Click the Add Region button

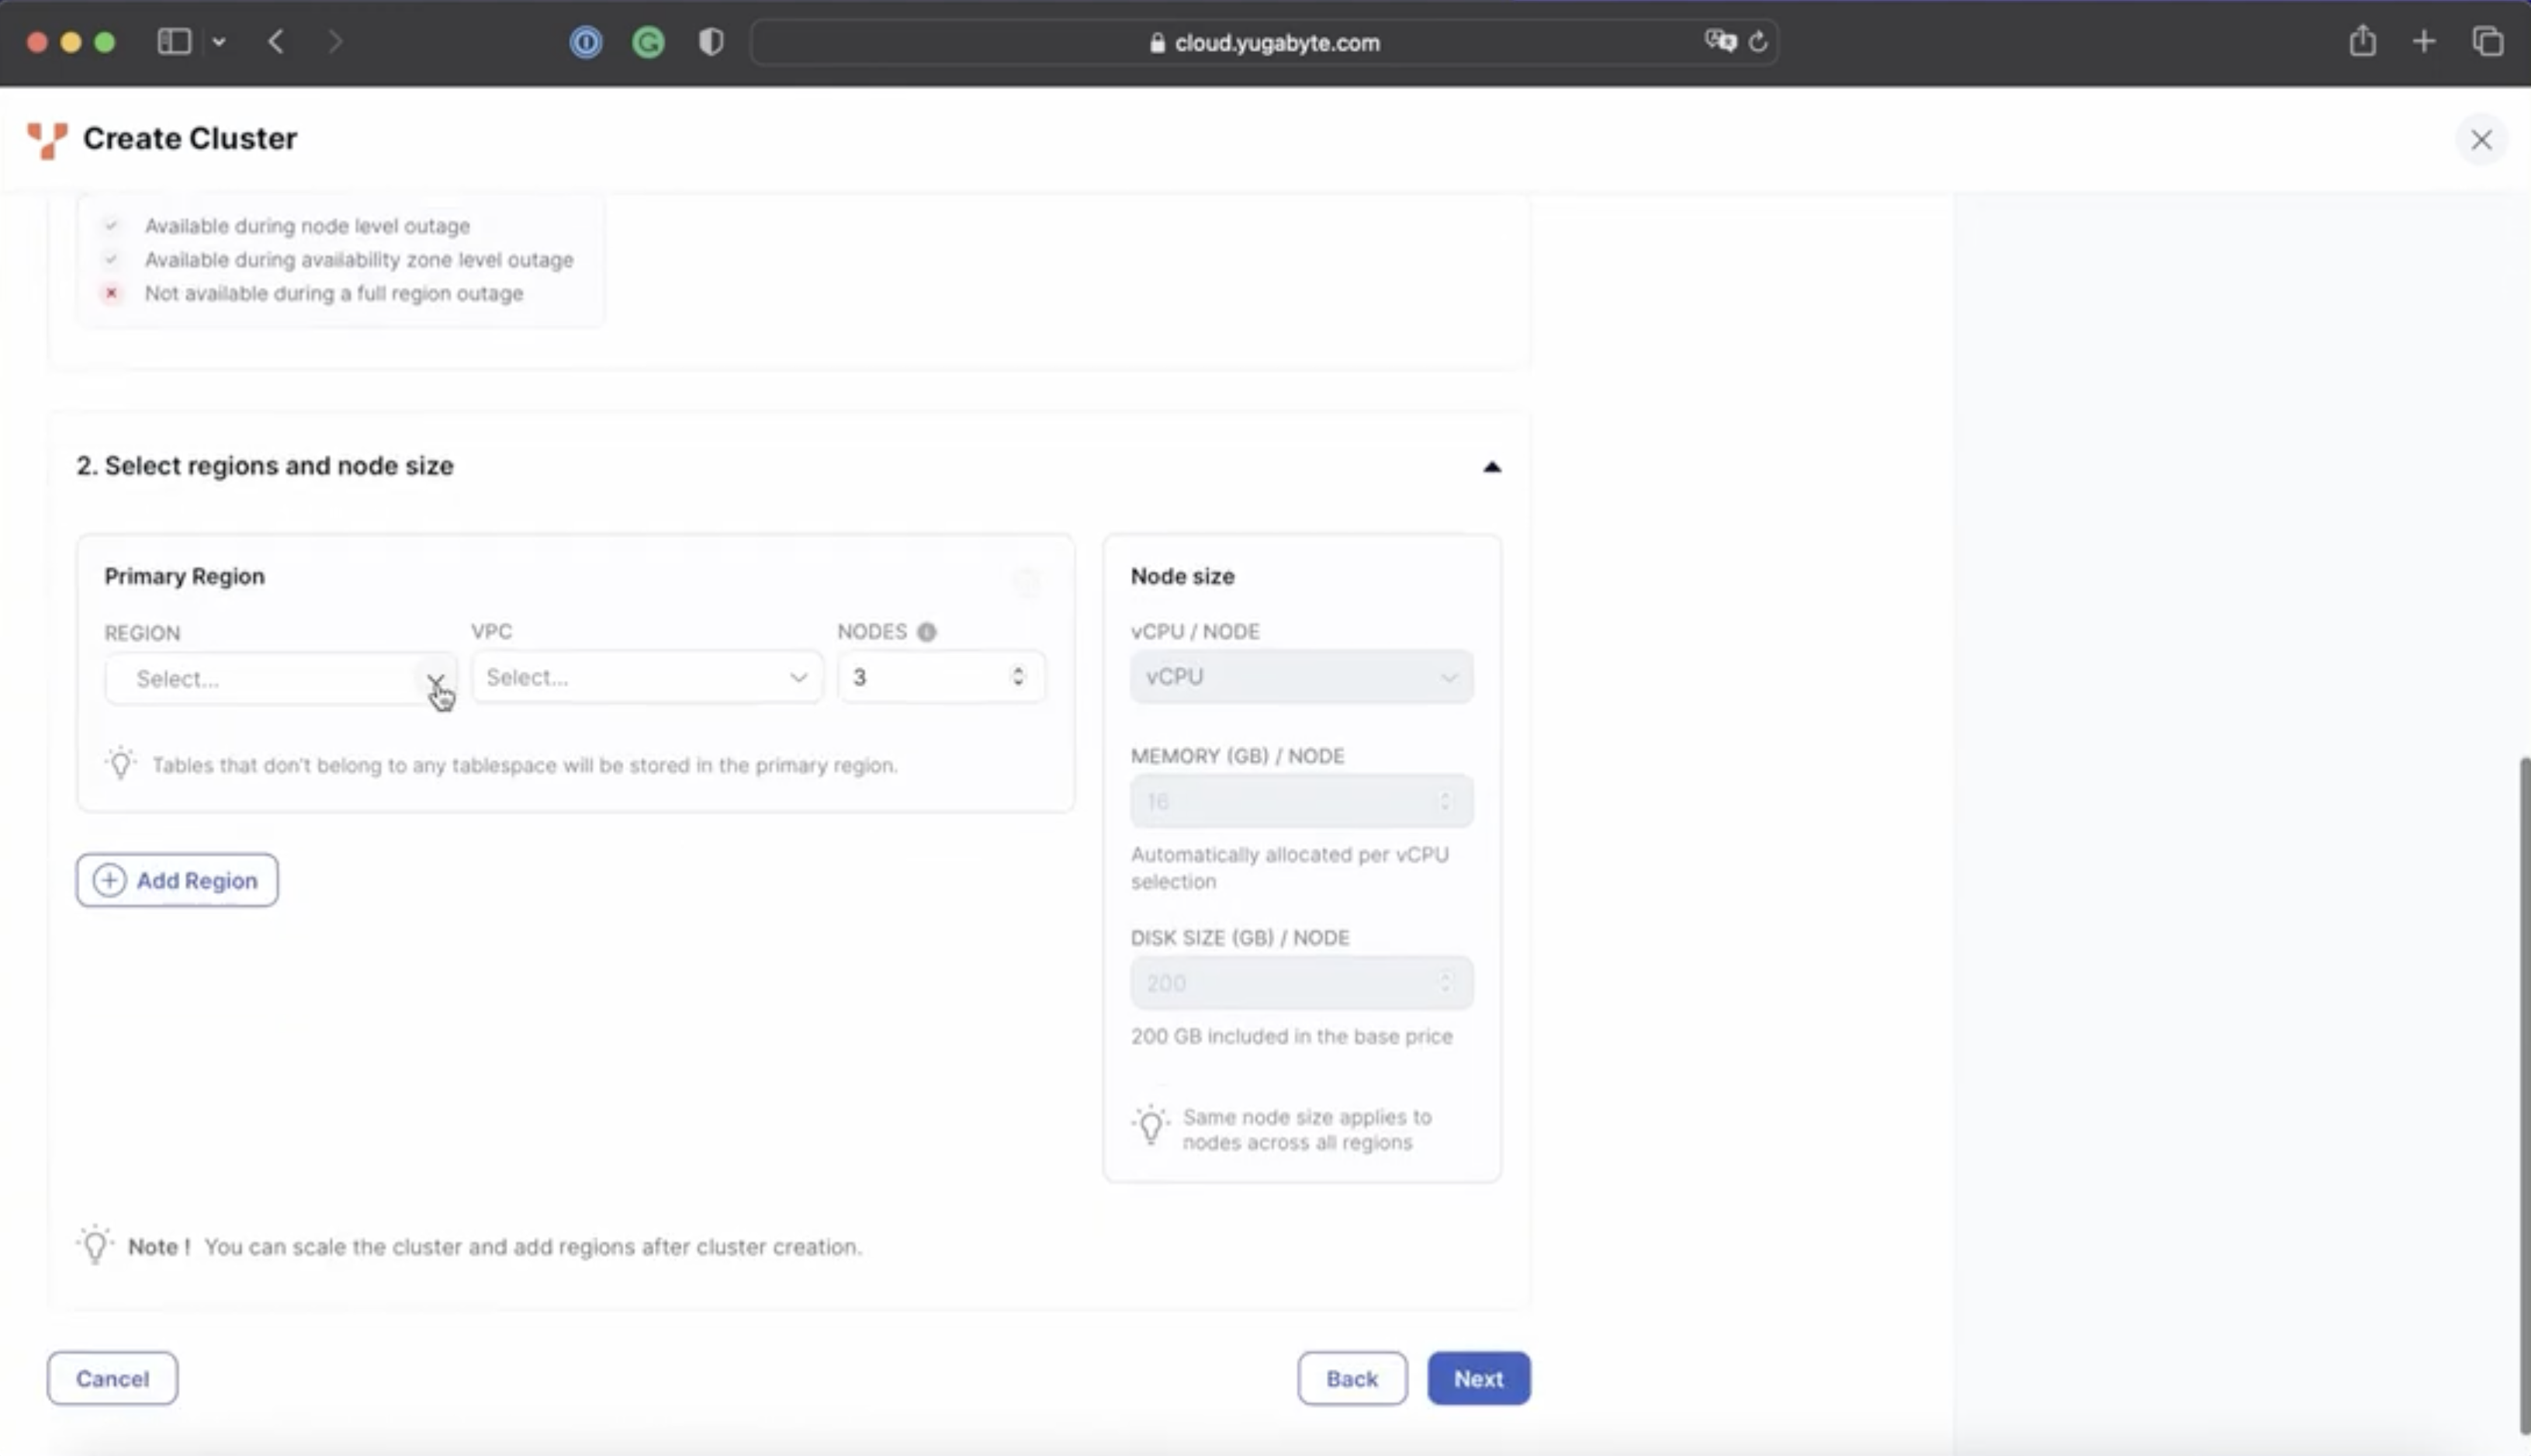[x=177, y=880]
